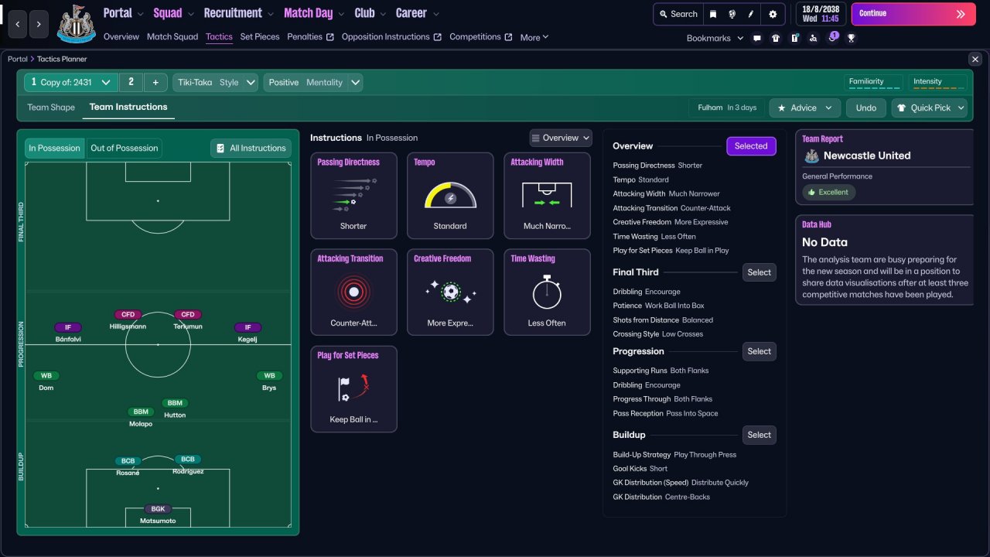Open the settings gear icon
This screenshot has height=557, width=990.
tap(773, 14)
